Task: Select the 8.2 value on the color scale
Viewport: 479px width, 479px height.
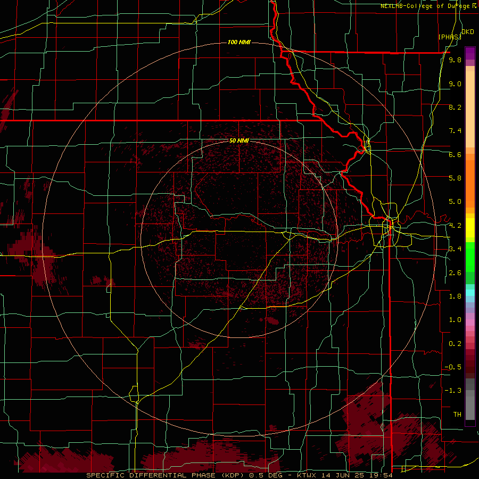Action: 455,108
